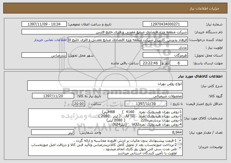Click the scroll up arrow in buyer notes
Screen dimensions: 231x163
pos(180,140)
